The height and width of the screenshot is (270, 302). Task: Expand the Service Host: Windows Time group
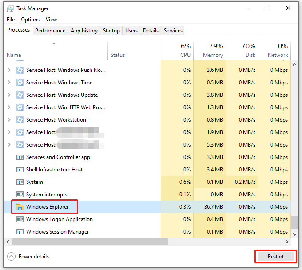tap(9, 83)
